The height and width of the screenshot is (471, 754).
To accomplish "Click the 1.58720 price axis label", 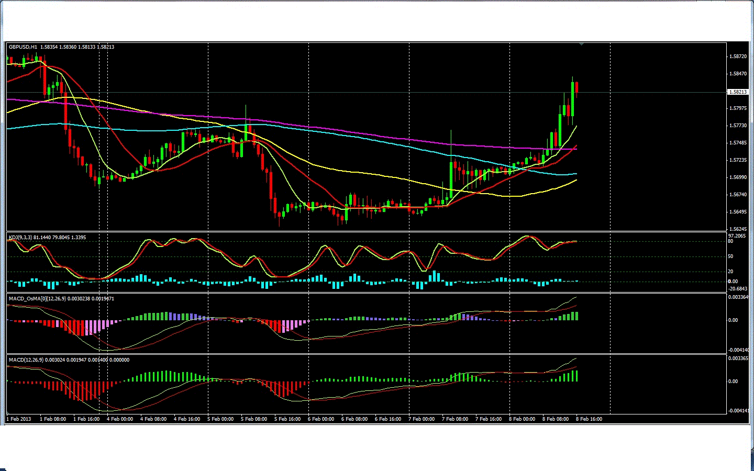I will pos(738,57).
